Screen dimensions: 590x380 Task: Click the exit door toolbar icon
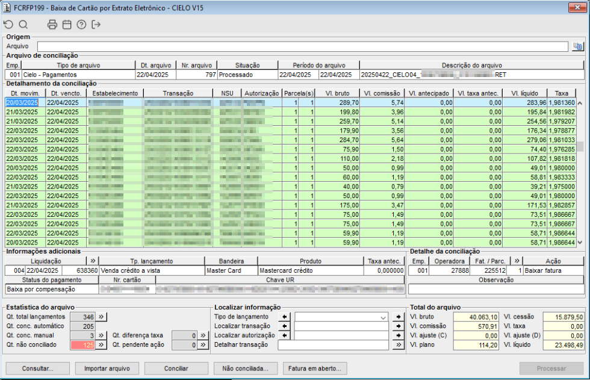point(96,25)
